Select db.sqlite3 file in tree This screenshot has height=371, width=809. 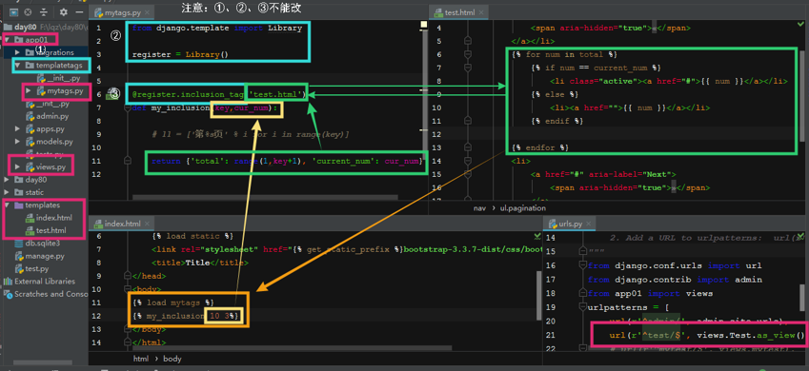[x=37, y=244]
